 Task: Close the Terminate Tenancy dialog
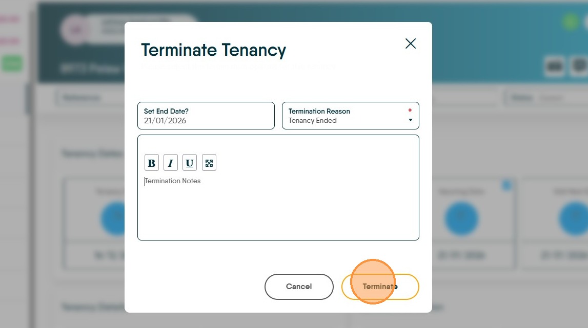pos(411,43)
